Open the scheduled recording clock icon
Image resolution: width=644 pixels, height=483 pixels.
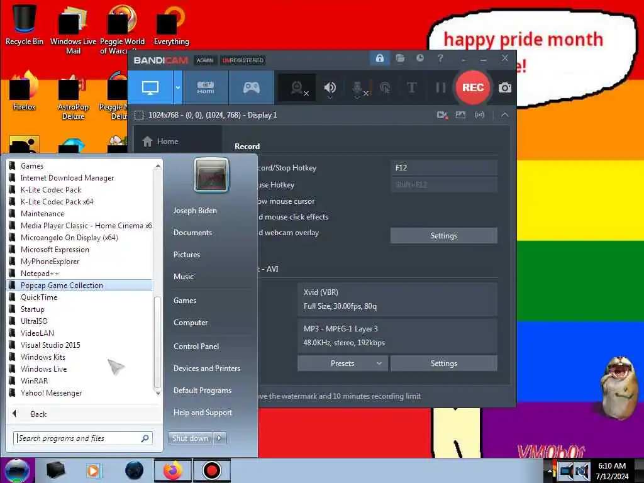point(419,58)
